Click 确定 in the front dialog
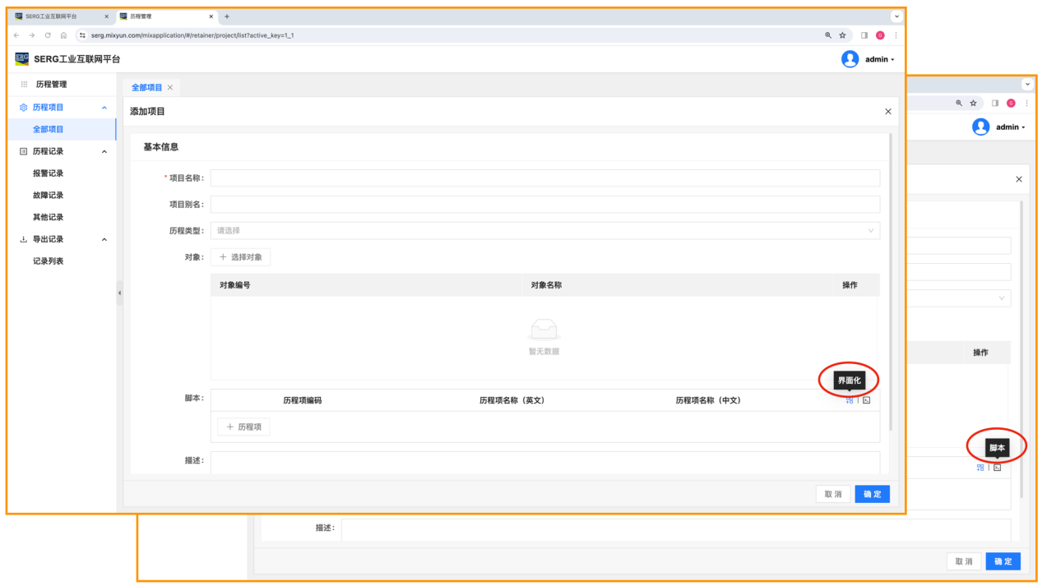Viewport: 1042px width, 586px height. click(872, 494)
